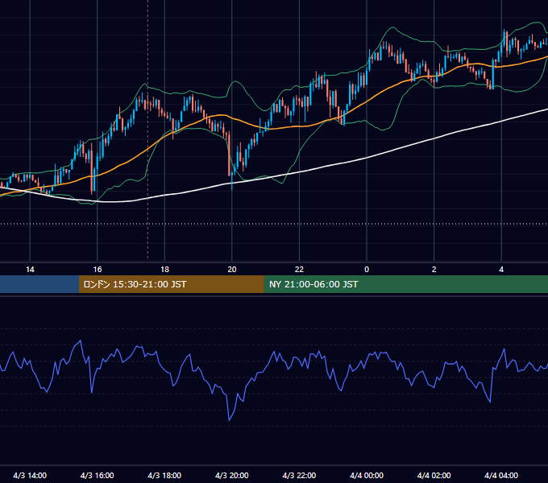
Task: Click the 4/3 16:00 date label
Action: (x=98, y=475)
